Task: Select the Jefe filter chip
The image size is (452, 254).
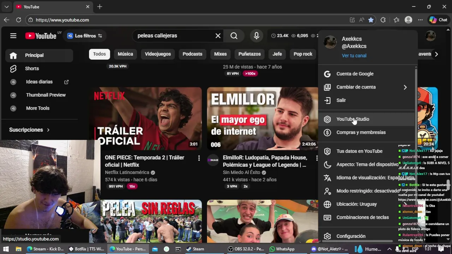Action: click(277, 54)
